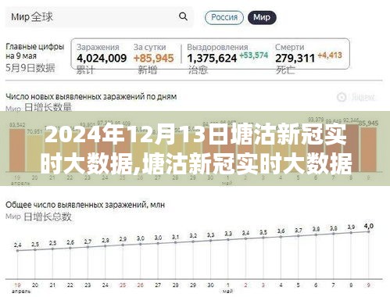Click the +85,945 daily increase value
This screenshot has width=390, height=297.
coord(153,58)
